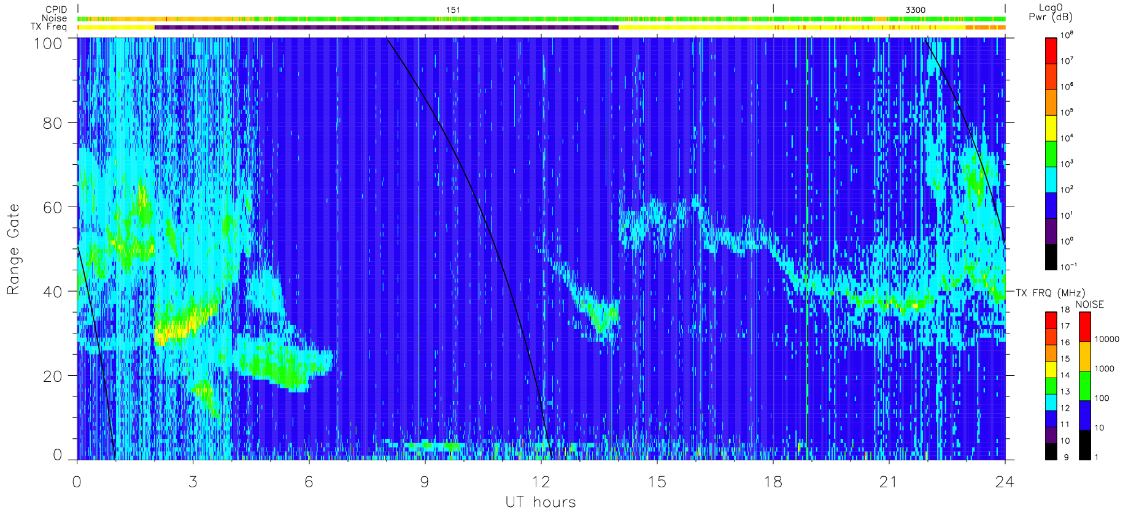Pick the cyan segment of the power colorbar

pos(1051,179)
